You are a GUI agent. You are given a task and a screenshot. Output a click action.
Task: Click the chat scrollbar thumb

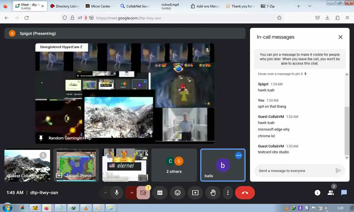click(347, 131)
